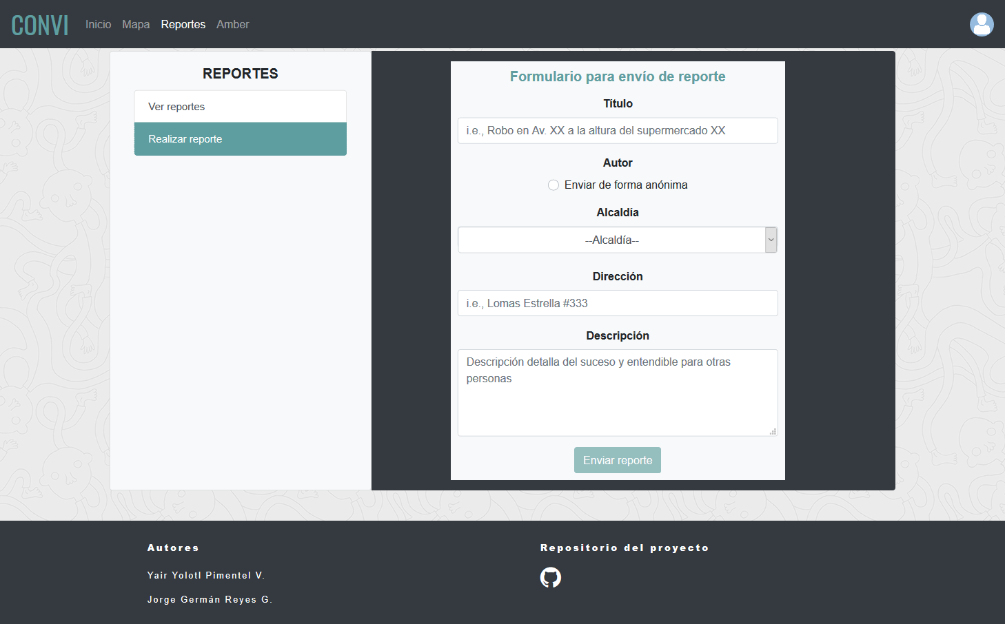Open the Mapa section
The image size is (1005, 624).
point(136,24)
